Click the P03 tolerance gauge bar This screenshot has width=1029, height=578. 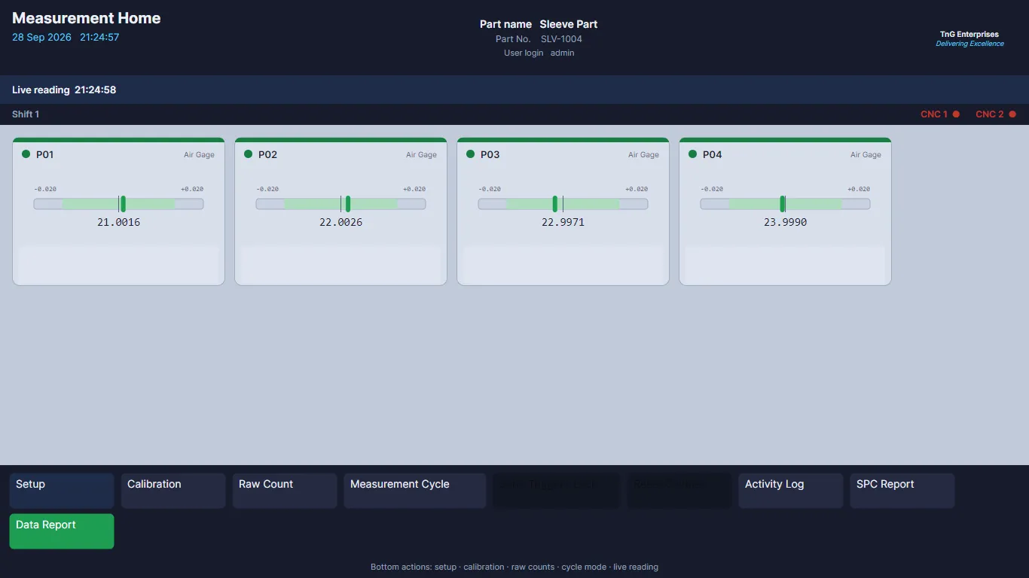[x=563, y=204]
